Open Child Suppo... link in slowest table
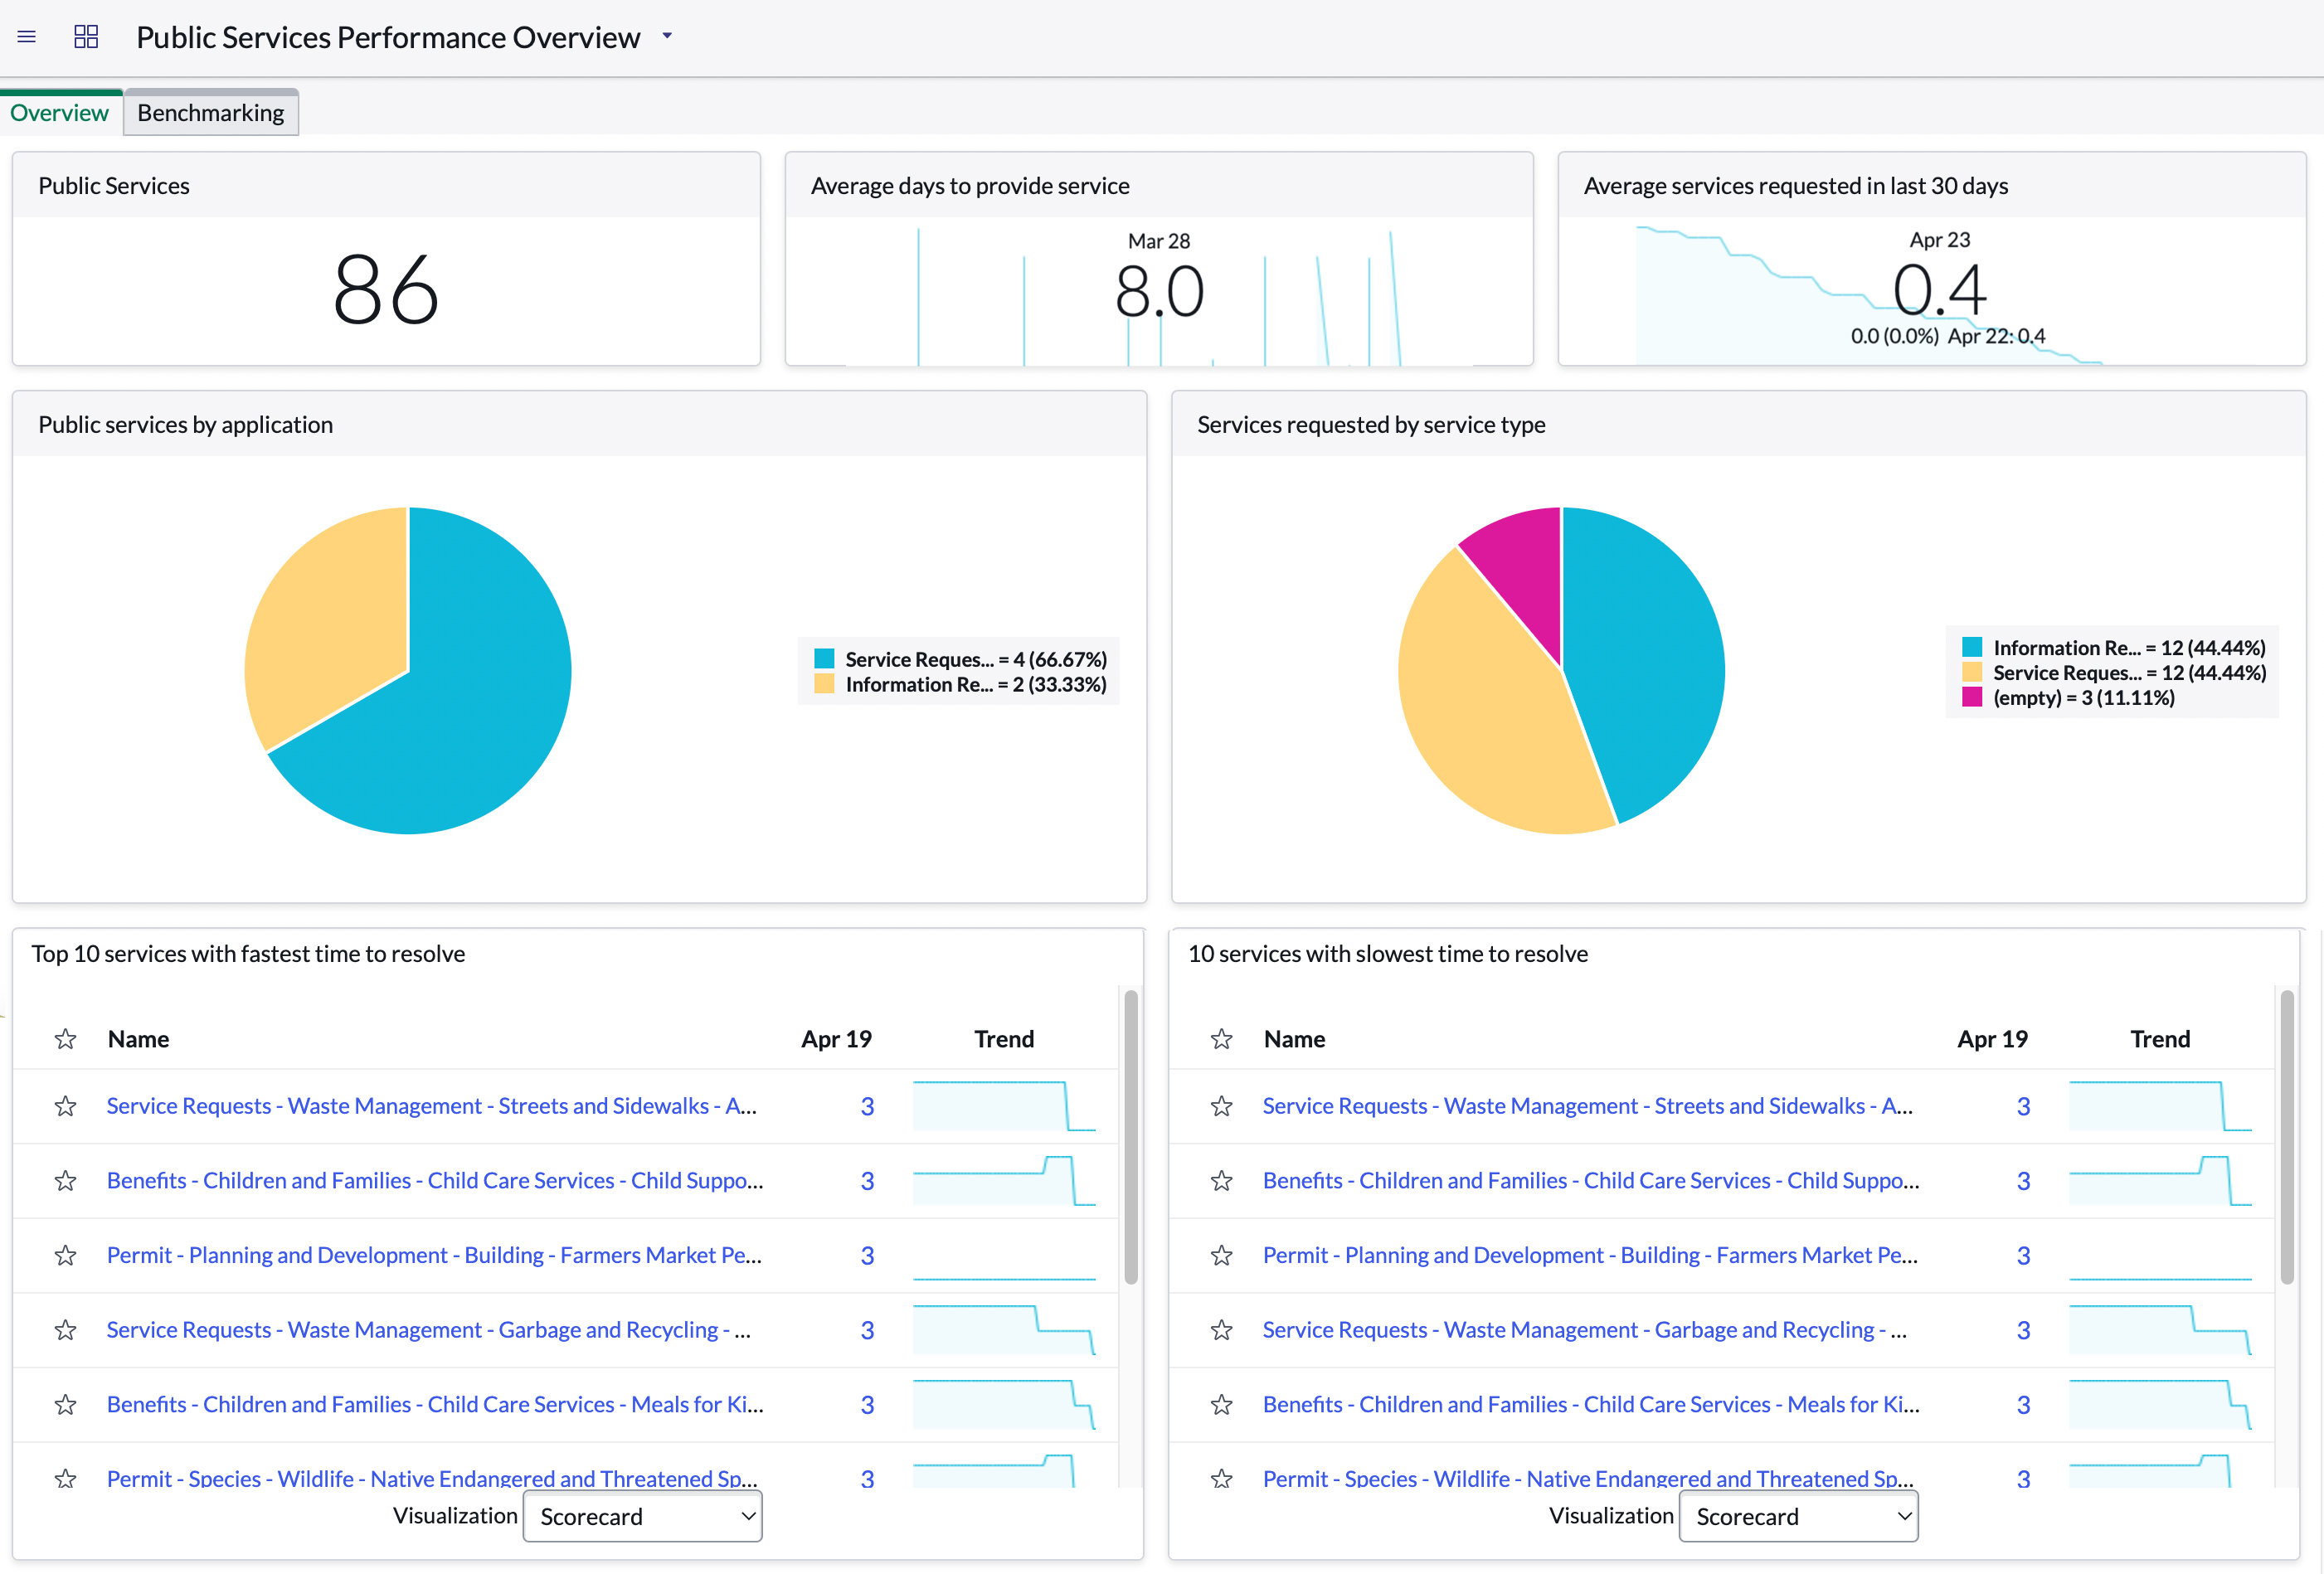Viewport: 2324px width, 1574px height. (1591, 1181)
